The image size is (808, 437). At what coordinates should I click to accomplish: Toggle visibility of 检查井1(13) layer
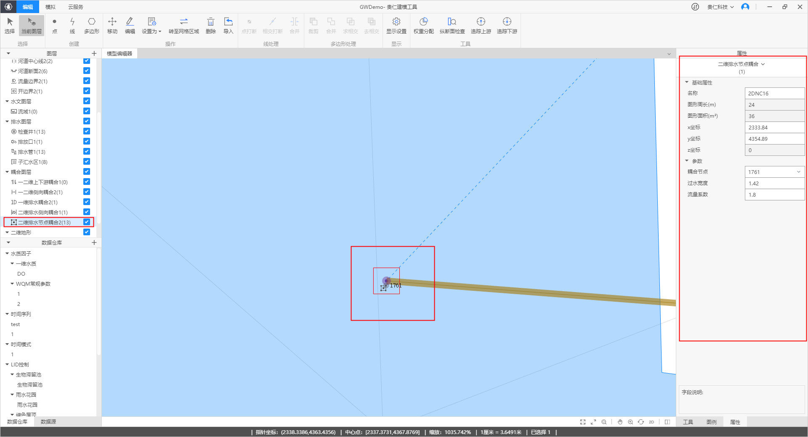(87, 132)
